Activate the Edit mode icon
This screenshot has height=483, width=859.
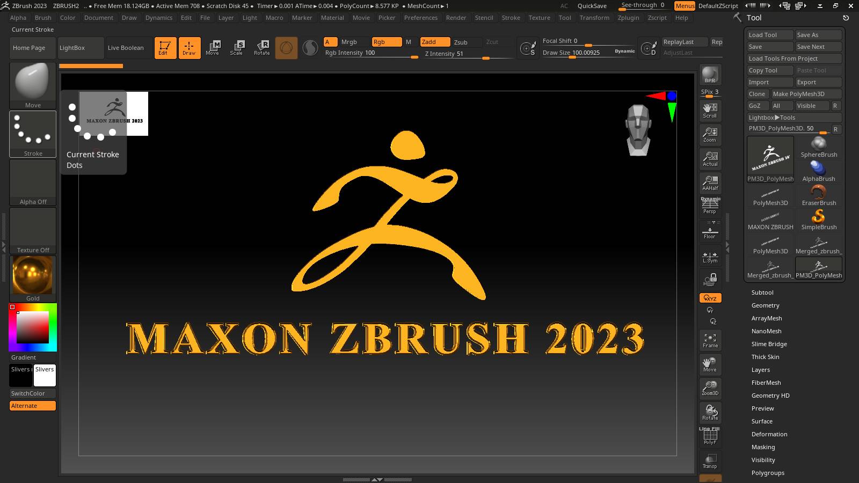point(165,48)
